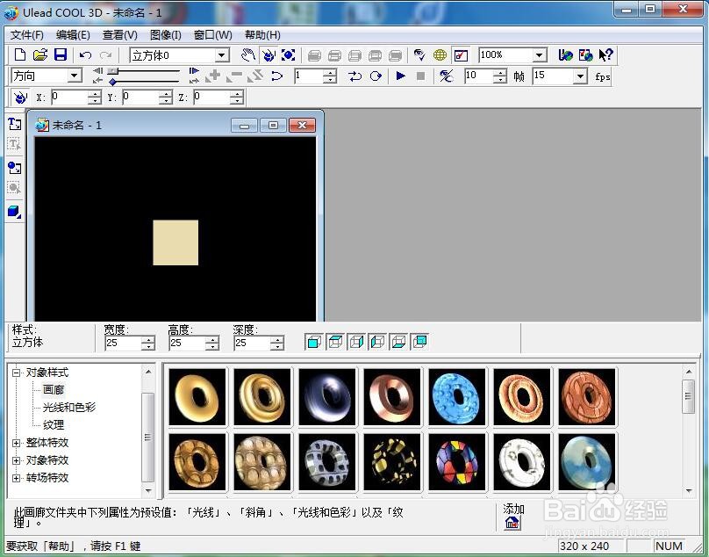Click the Add to gallery icon
This screenshot has width=709, height=557.
click(x=512, y=523)
